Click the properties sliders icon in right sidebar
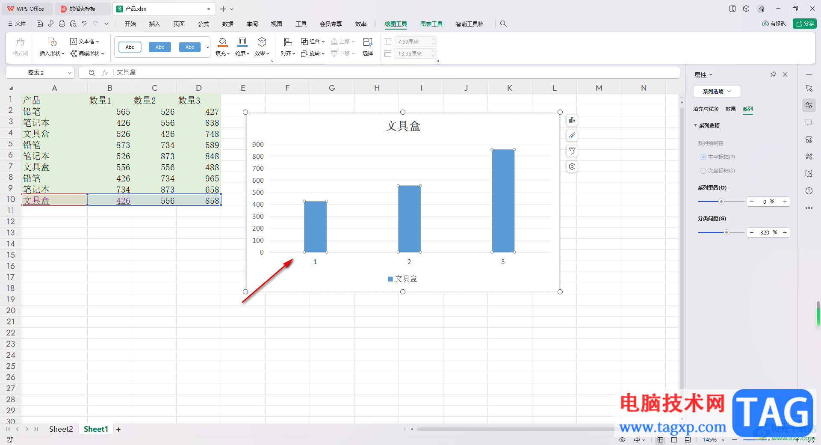Screen dimensions: 821x445 (x=809, y=105)
